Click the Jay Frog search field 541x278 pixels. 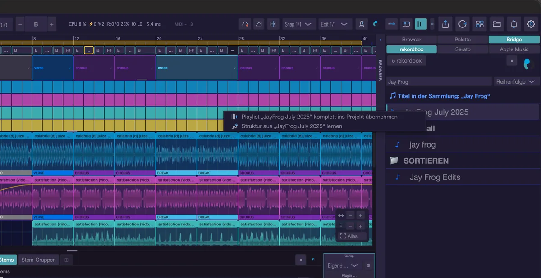[439, 82]
